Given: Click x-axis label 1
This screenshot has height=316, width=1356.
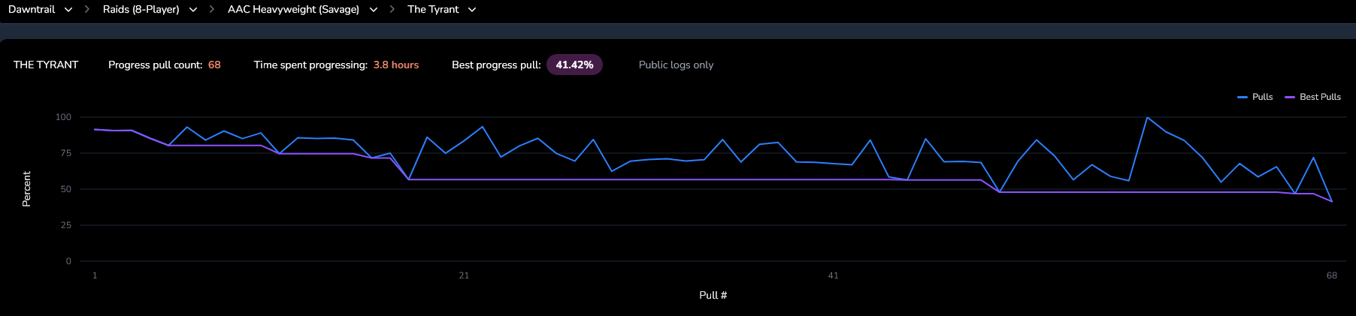Looking at the screenshot, I should pyautogui.click(x=95, y=275).
